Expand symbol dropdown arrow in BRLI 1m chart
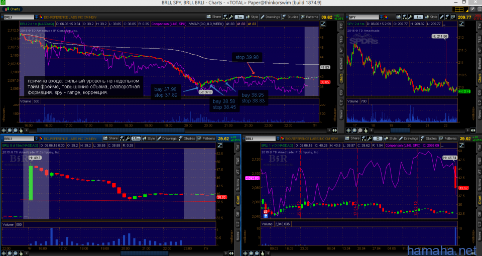The height and width of the screenshot is (256, 482). [37, 17]
